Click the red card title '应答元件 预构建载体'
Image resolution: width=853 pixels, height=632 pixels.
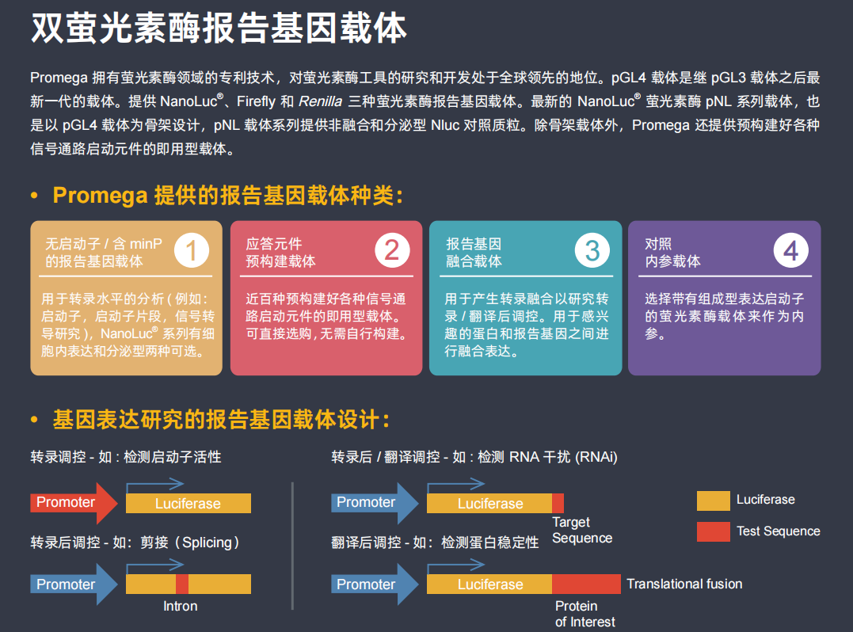(280, 253)
